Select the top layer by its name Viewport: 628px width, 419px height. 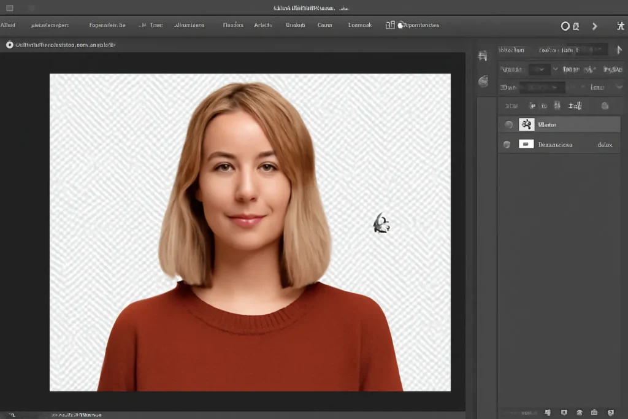547,125
